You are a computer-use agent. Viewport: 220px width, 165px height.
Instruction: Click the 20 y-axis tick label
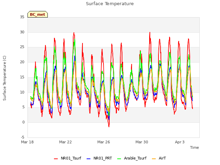tap(22, 62)
